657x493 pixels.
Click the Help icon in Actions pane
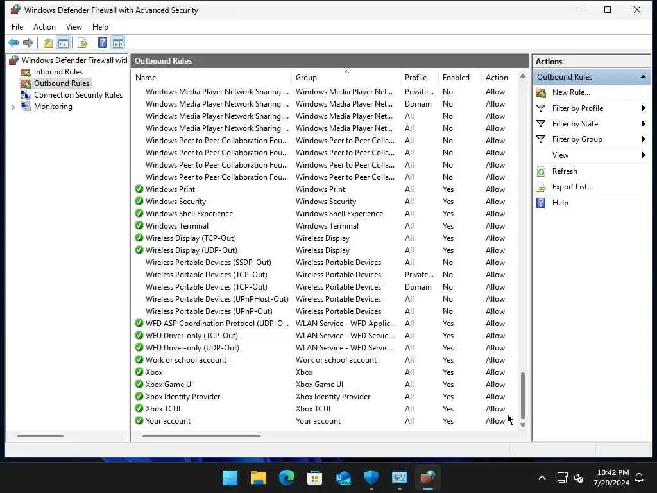(x=541, y=203)
